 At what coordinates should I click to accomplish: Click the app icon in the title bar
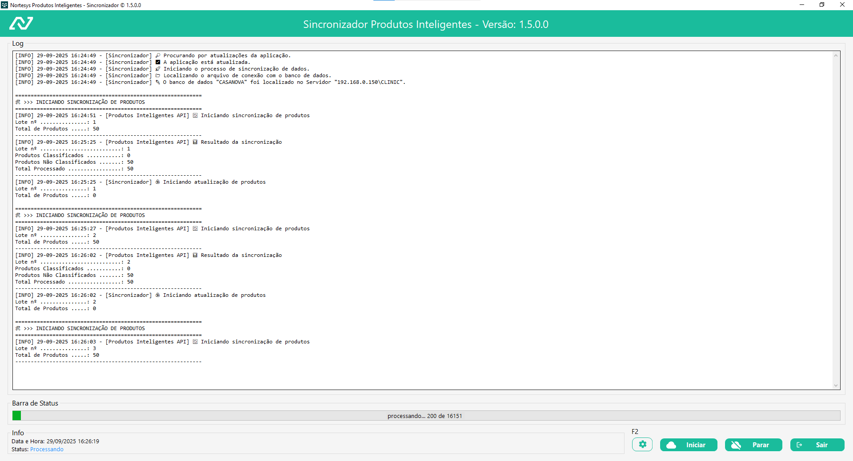[4, 5]
